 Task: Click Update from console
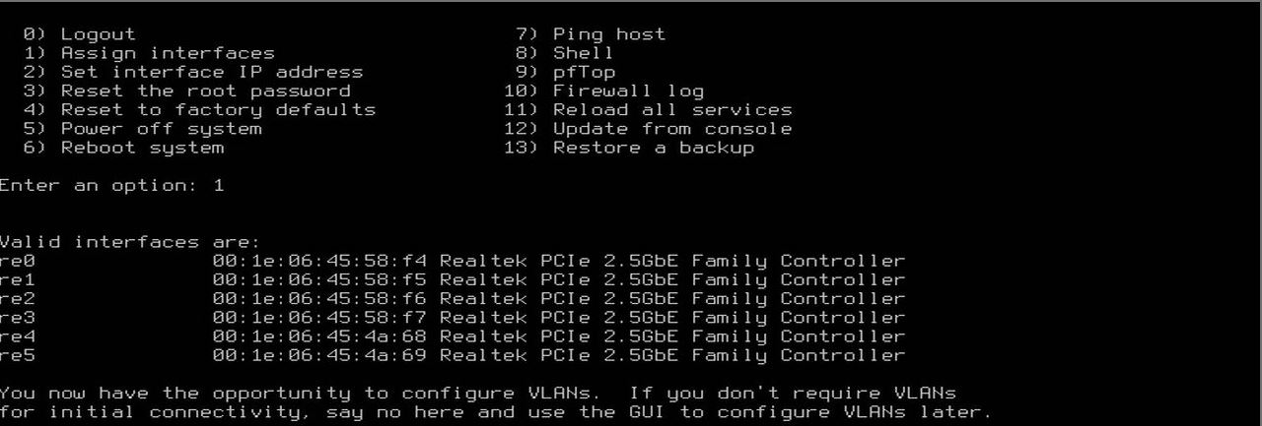[x=672, y=129]
